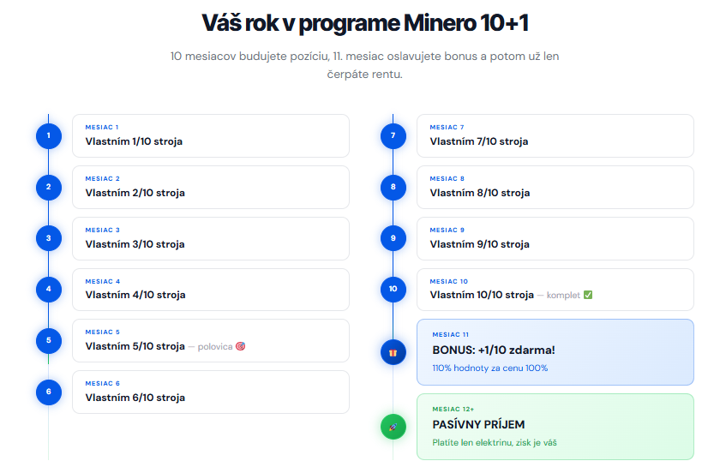Select the Mesiac 4 card
The width and height of the screenshot is (726, 473).
tap(210, 289)
